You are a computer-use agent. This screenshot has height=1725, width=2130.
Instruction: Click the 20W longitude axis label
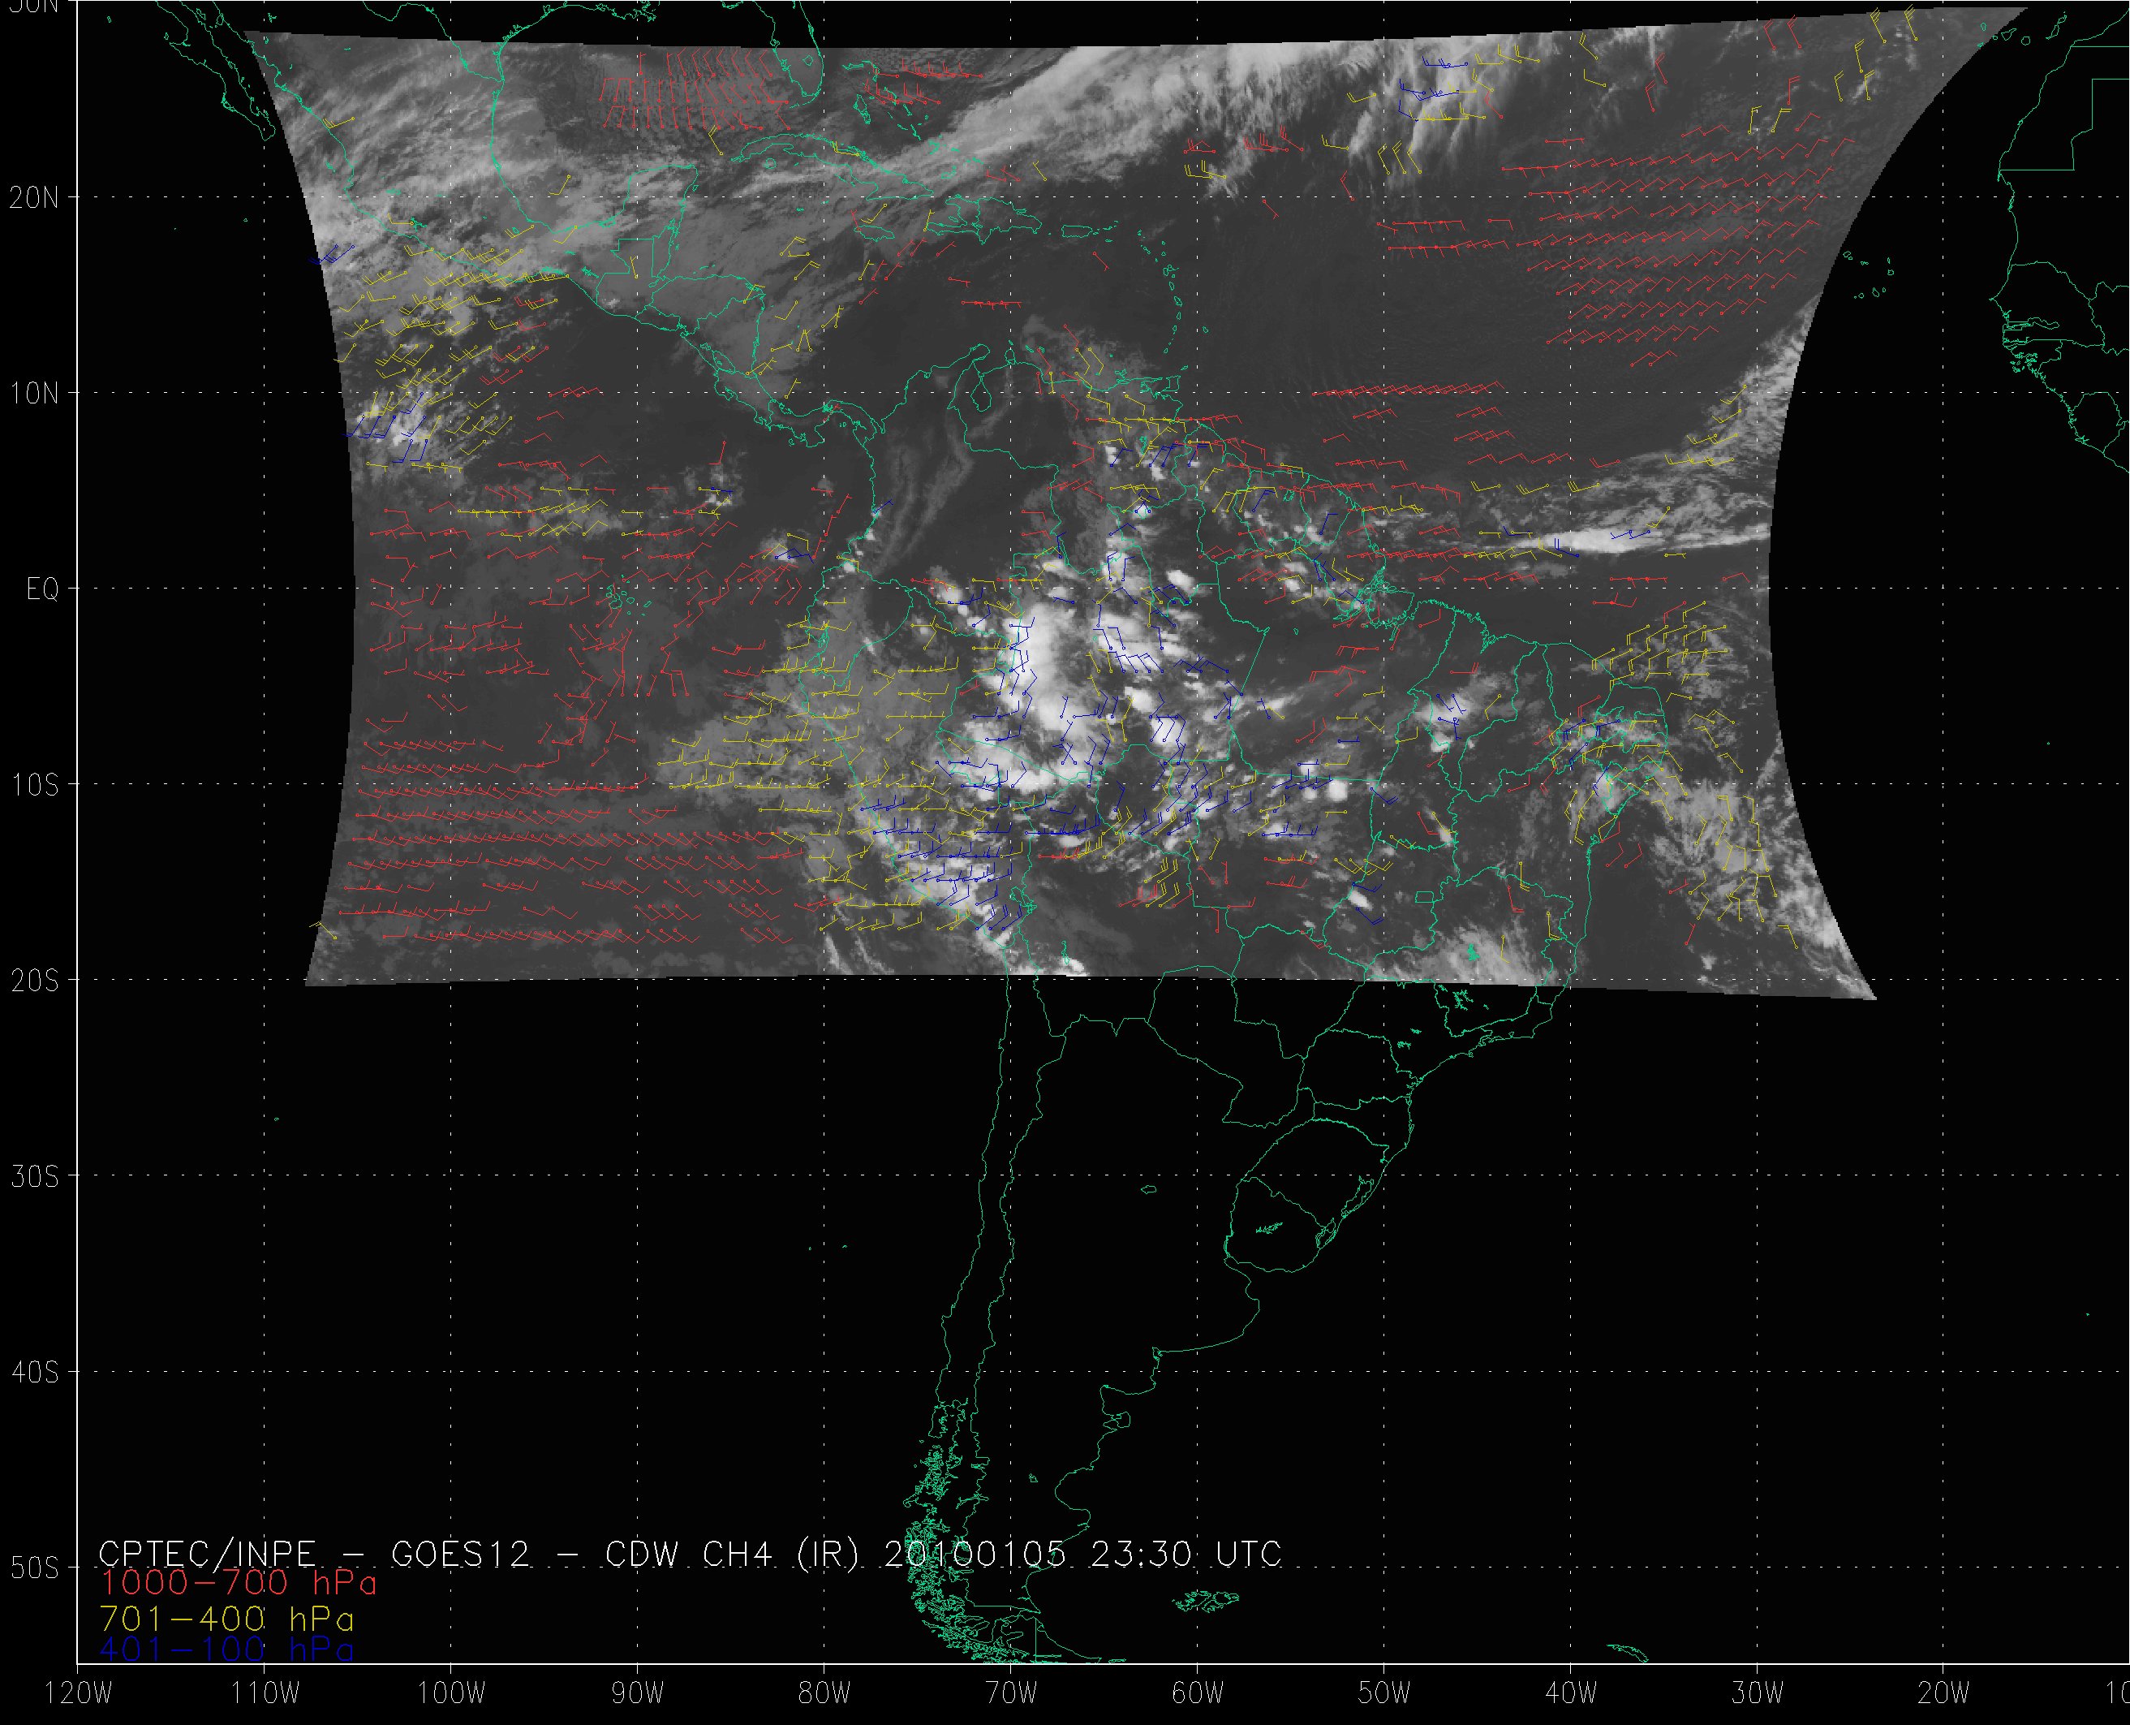tap(1944, 1694)
